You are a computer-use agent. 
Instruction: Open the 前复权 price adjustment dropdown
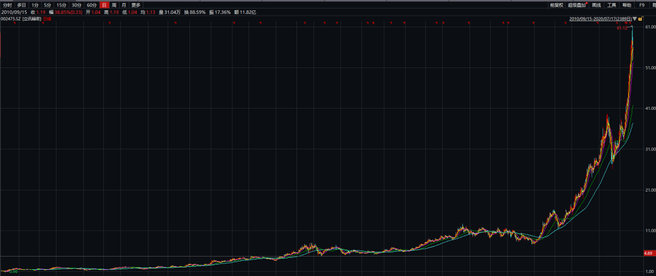(x=556, y=5)
